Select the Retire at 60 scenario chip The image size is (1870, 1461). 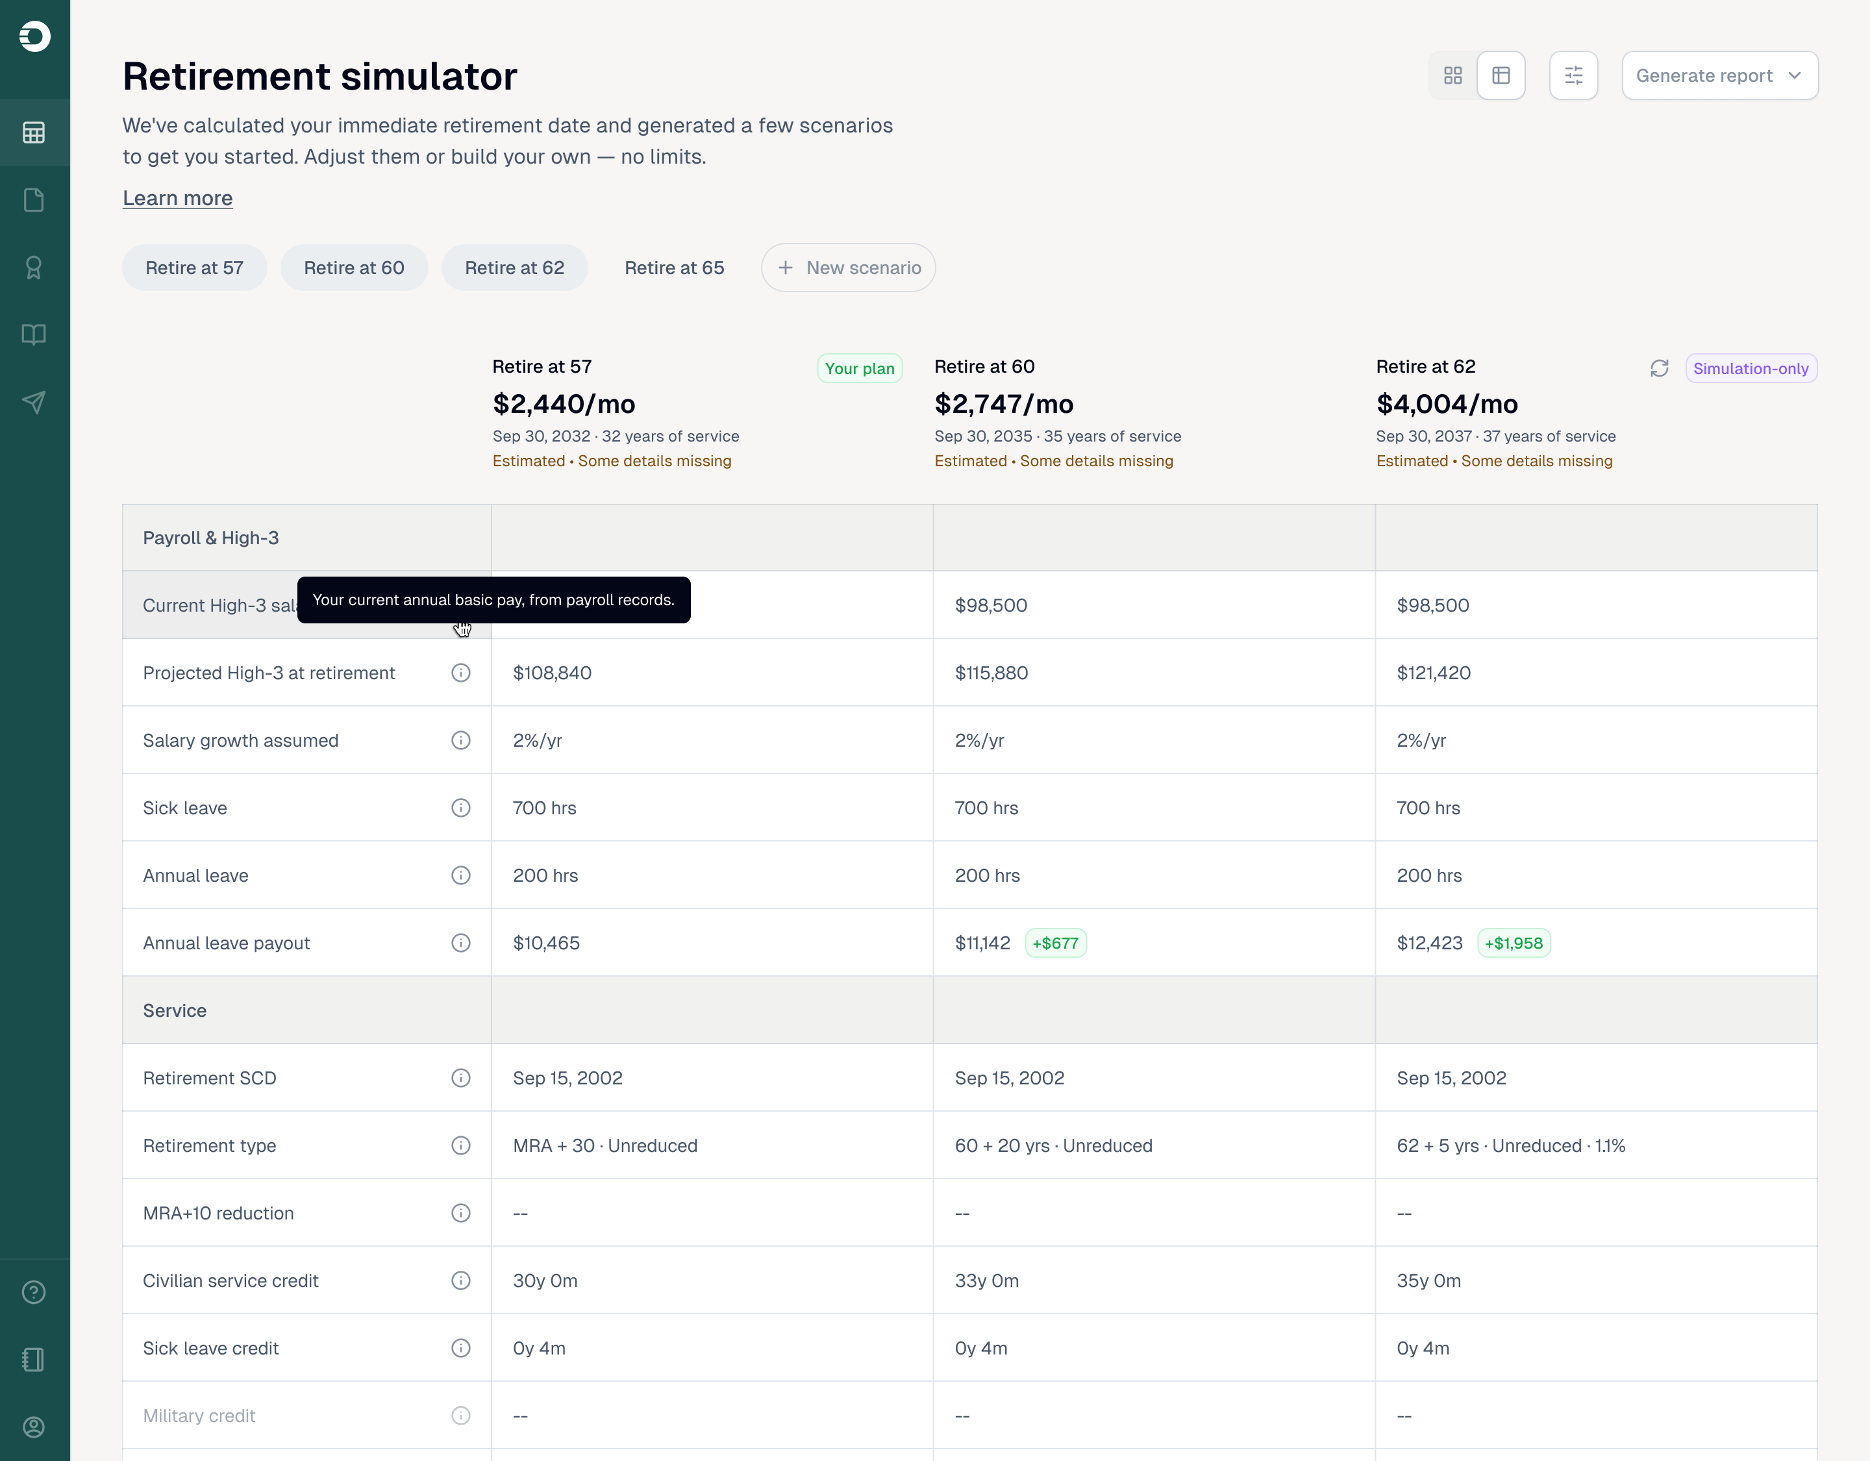point(354,267)
